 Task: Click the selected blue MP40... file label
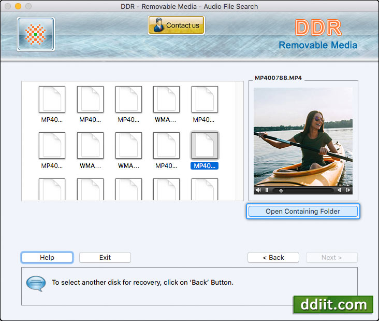tap(205, 166)
